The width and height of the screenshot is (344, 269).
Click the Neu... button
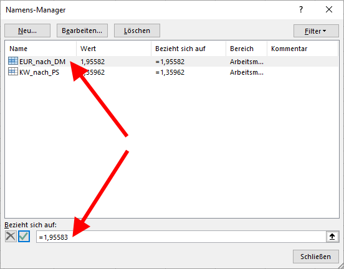[27, 31]
